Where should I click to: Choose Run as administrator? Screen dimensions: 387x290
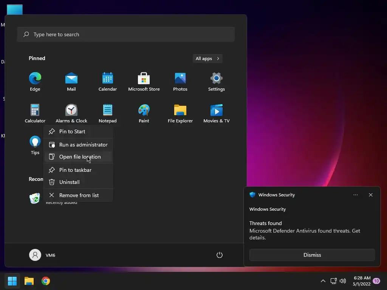point(79,145)
